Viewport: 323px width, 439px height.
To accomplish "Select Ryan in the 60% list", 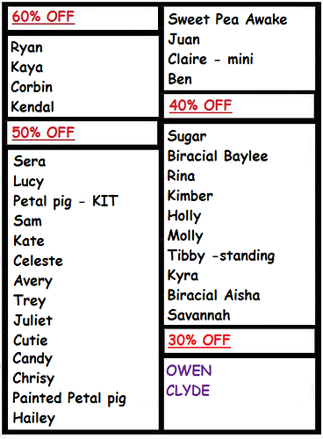I will (x=26, y=47).
